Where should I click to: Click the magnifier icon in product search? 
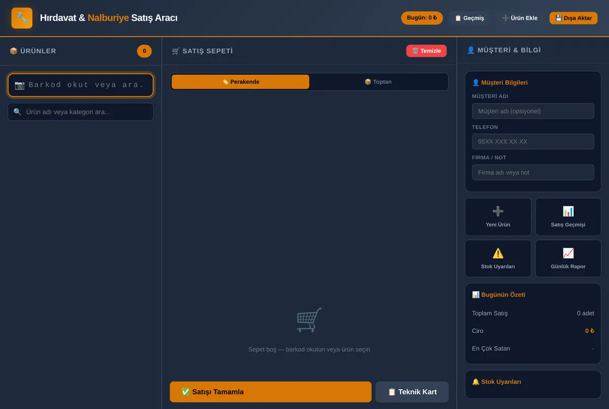[x=17, y=112]
